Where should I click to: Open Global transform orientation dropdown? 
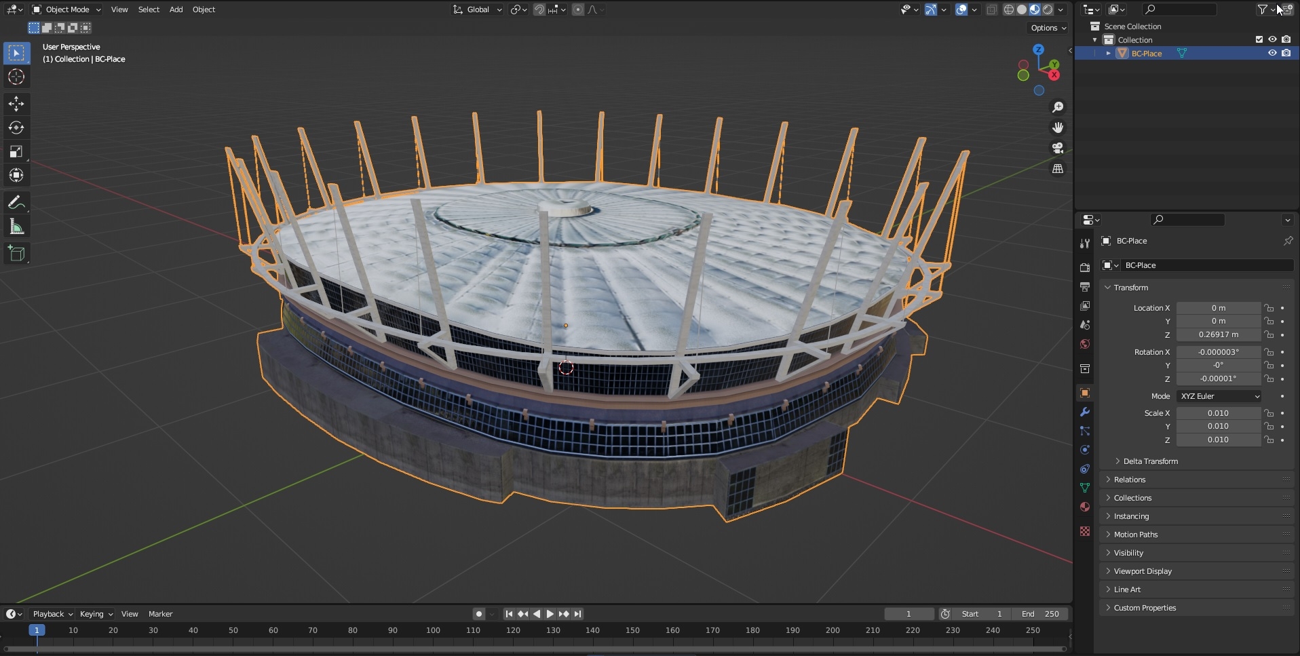point(478,9)
